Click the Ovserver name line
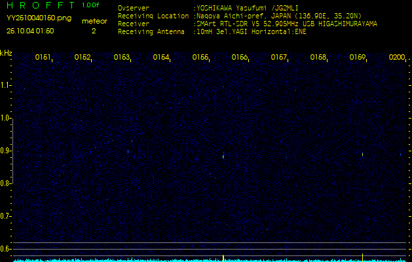This screenshot has height=262, width=412. coord(208,9)
